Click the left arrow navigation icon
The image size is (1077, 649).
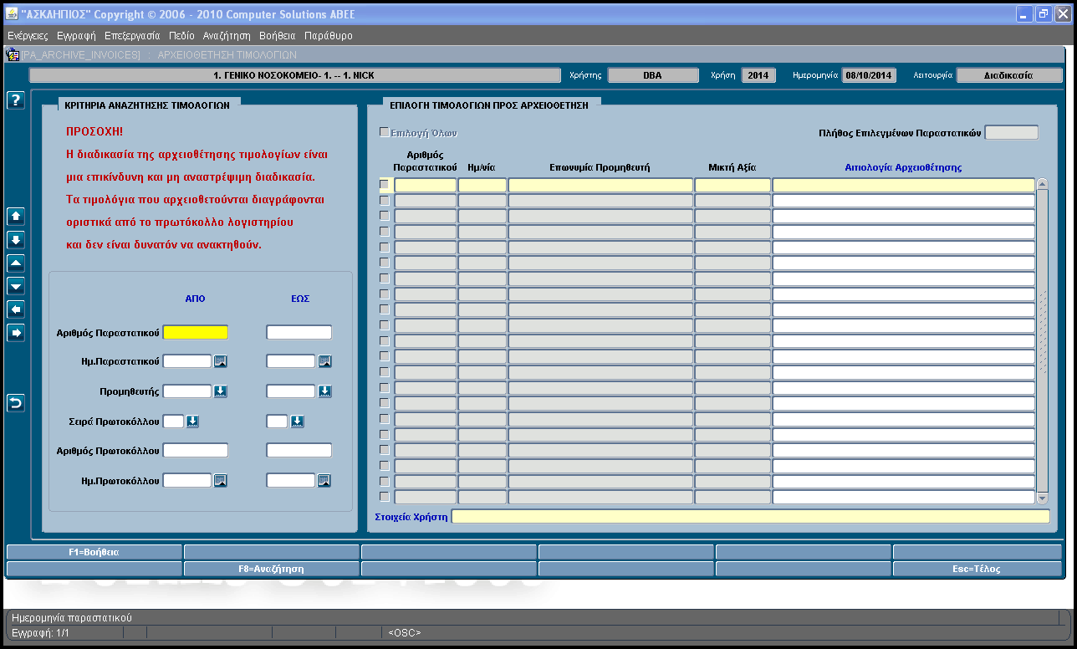[16, 310]
